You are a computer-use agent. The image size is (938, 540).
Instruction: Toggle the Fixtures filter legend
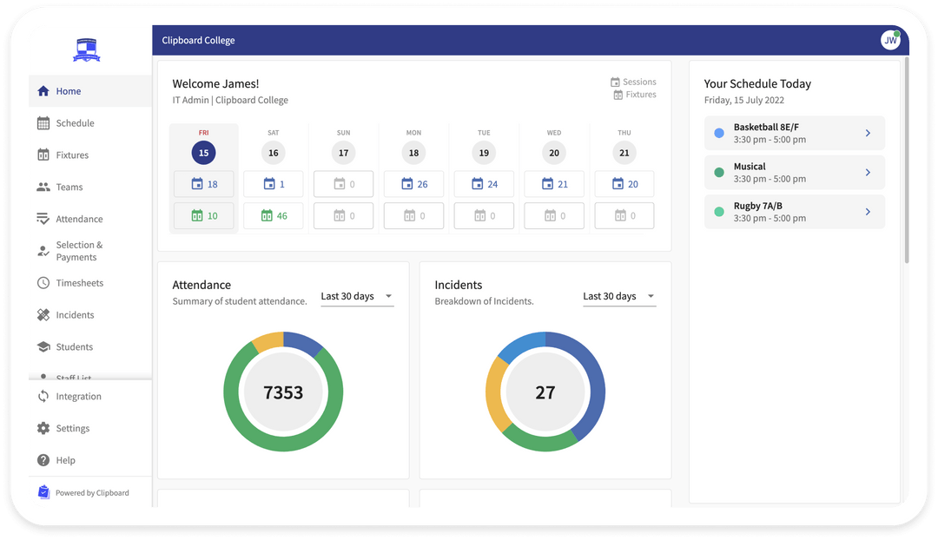[634, 95]
